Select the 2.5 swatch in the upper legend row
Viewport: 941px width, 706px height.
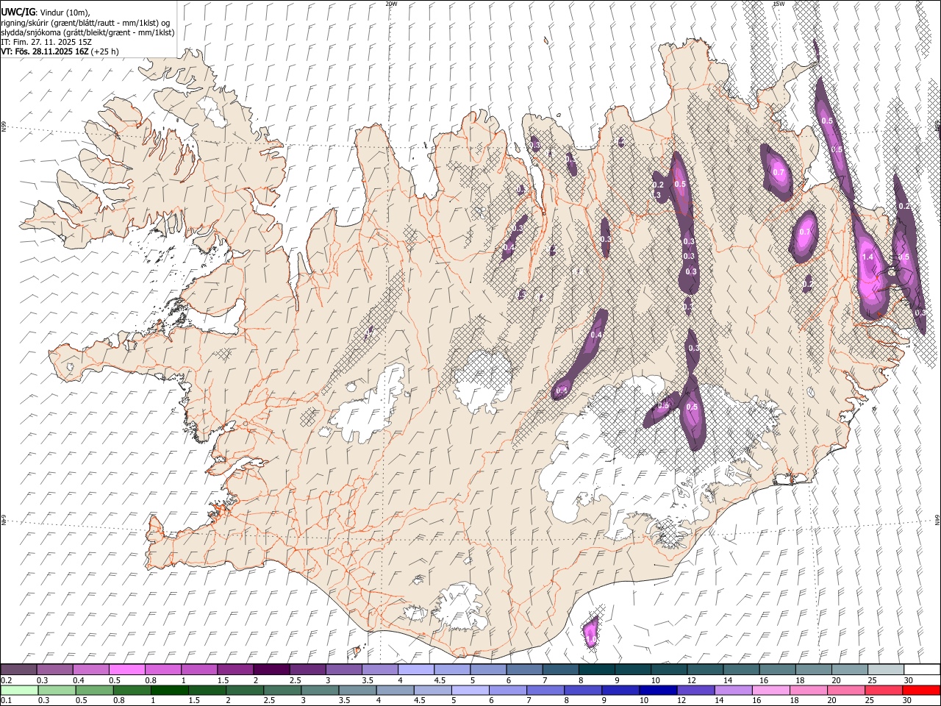(x=307, y=669)
